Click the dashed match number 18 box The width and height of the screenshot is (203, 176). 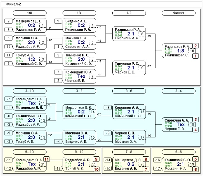click(x=192, y=124)
